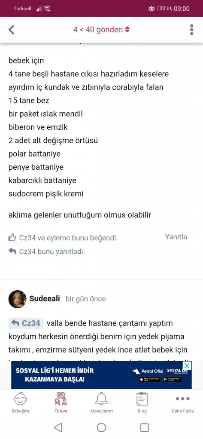203x439 pixels.
Task: Expand the '4 < 40 gönderi' post selector
Action: pos(101,30)
